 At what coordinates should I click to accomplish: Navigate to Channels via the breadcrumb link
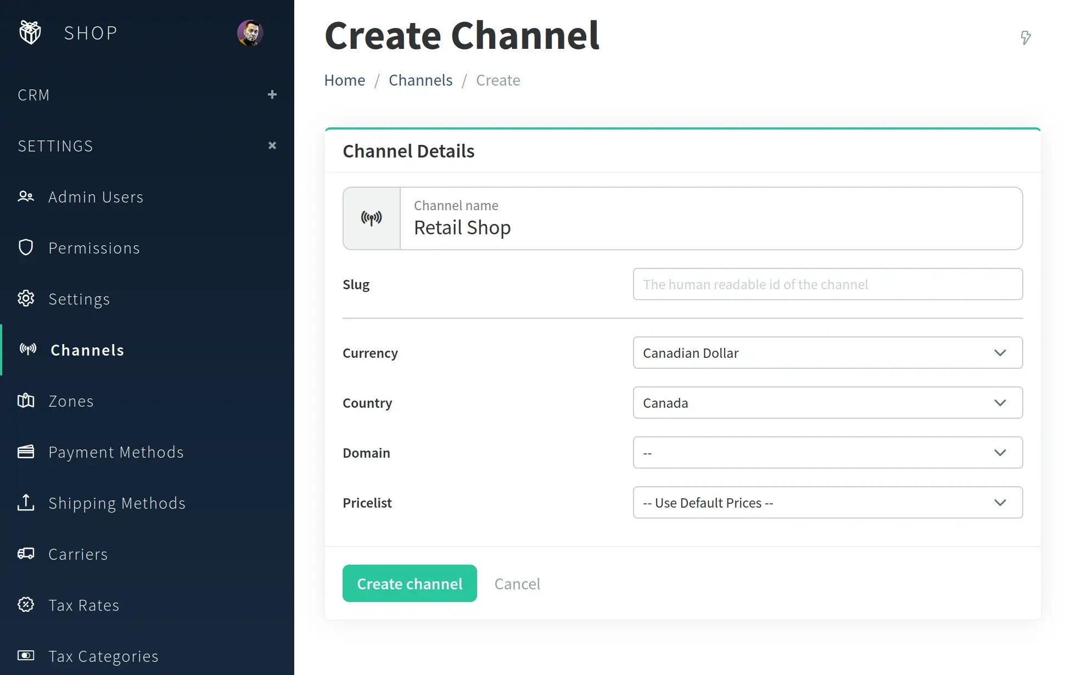[x=420, y=80]
